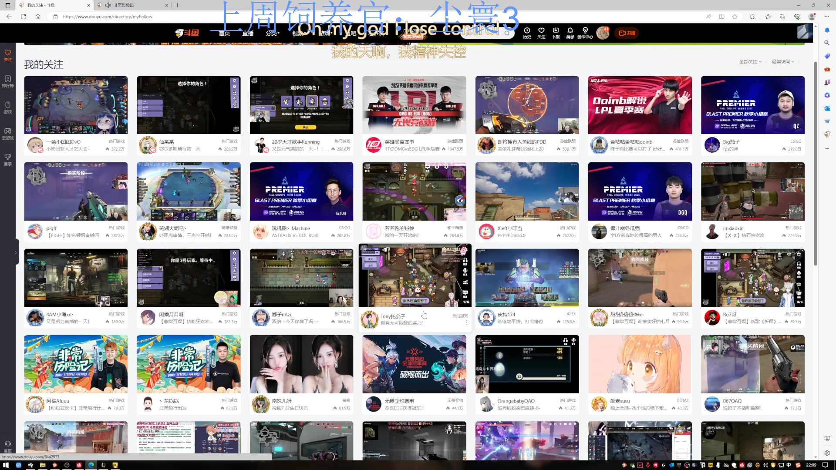
Task: Click Edge sidebar shopping tag icon
Action: click(827, 56)
